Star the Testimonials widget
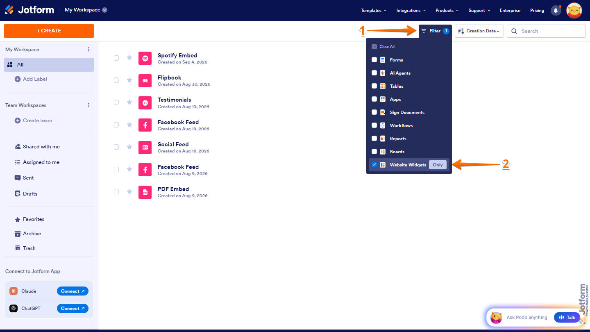590x332 pixels. pos(129,102)
